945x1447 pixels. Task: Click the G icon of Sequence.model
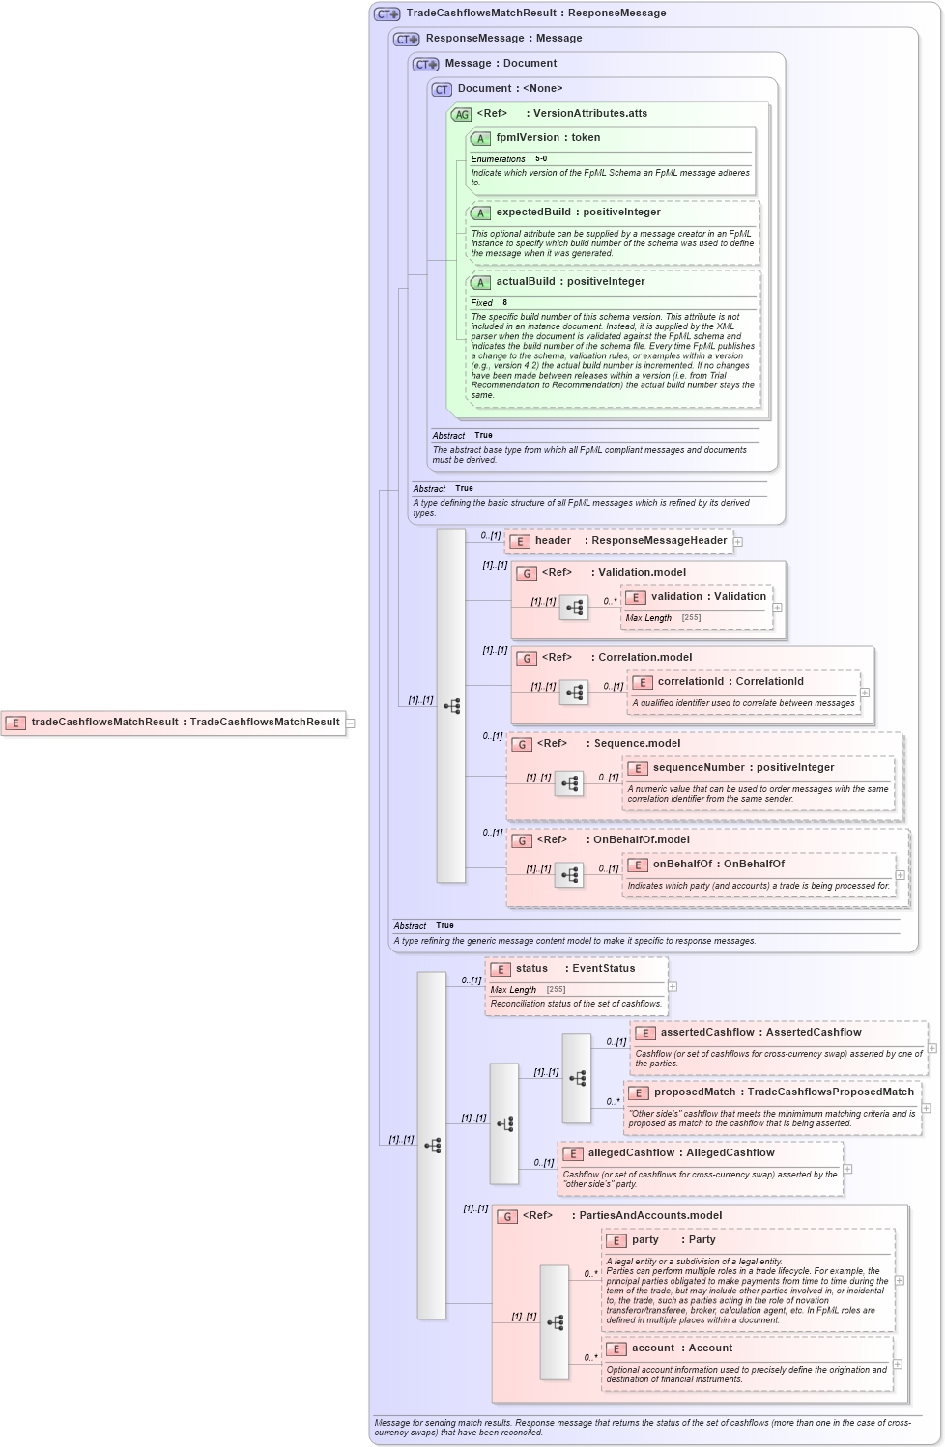click(x=522, y=744)
